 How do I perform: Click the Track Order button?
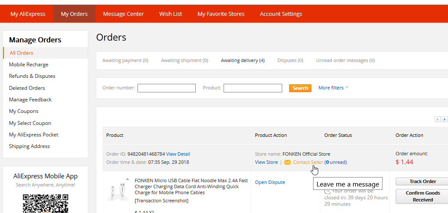[422, 181]
